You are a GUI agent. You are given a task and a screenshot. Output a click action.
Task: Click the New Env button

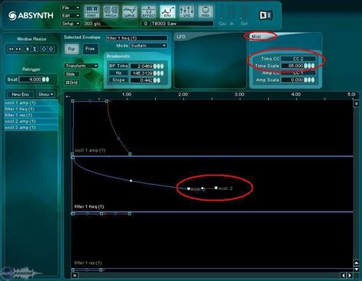click(21, 94)
